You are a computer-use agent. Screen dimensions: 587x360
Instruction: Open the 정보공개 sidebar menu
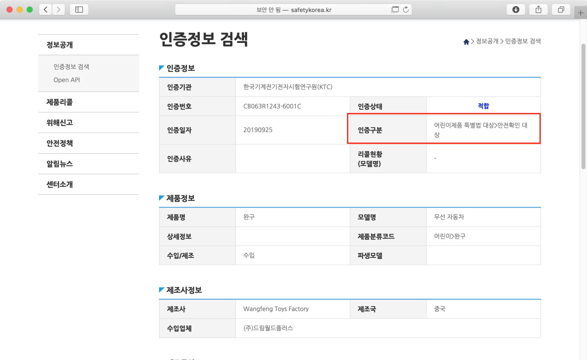pos(60,45)
